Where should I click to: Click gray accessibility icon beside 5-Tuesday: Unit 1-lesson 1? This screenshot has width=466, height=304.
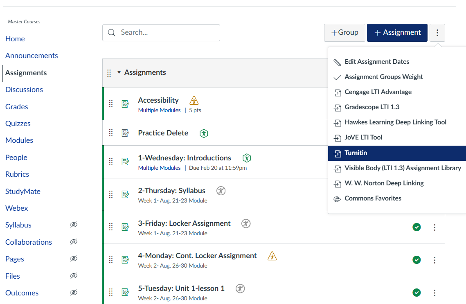(240, 288)
